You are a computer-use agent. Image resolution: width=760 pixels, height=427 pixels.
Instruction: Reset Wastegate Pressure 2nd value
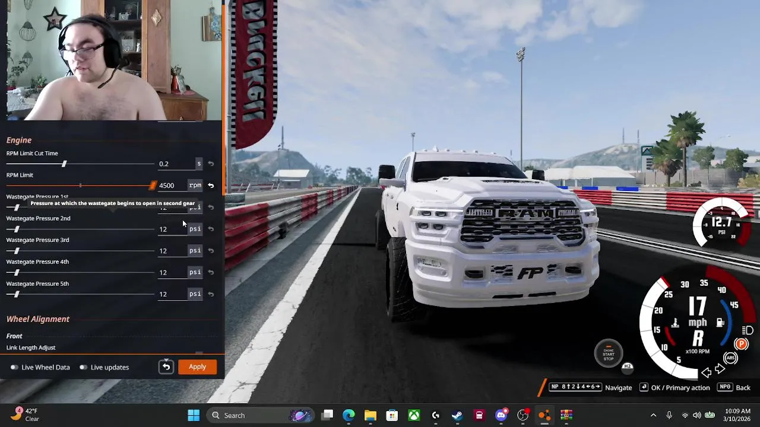(x=211, y=229)
